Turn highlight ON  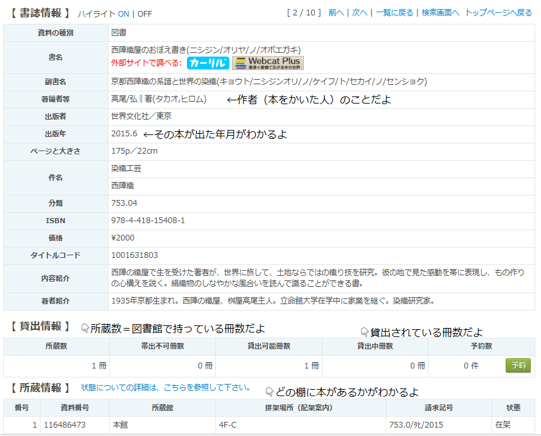coord(123,14)
